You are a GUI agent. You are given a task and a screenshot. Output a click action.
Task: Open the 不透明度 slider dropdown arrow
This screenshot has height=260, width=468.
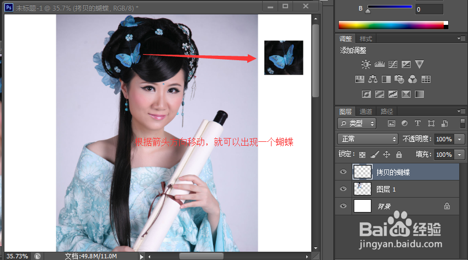click(460, 139)
